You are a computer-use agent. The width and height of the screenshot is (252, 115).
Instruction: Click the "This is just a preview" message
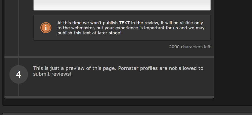(75, 68)
